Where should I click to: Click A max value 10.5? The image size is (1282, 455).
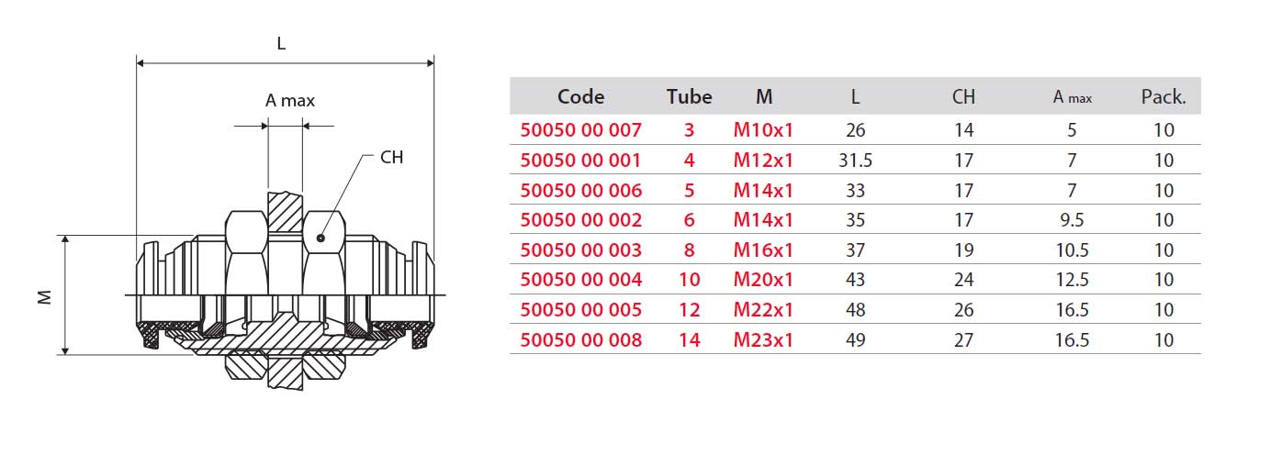click(x=1072, y=250)
